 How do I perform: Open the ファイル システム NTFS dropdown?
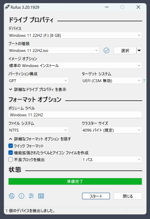38,130
